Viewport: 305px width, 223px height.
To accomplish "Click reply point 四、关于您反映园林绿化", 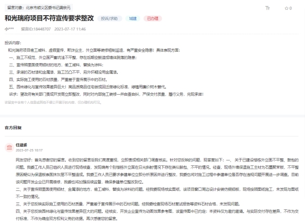I will (x=157, y=215).
